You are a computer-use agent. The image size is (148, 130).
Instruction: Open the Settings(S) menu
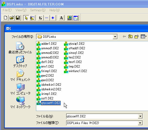(x=38, y=10)
